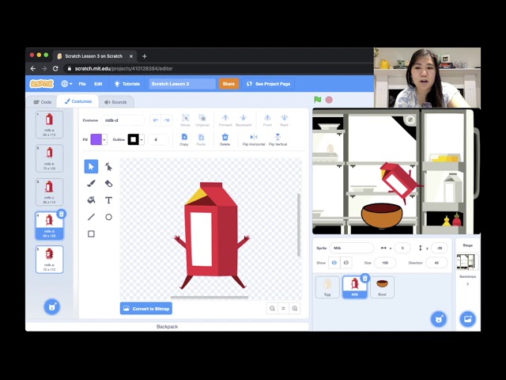Delete the milk-d costume thumbnail
506x380 pixels.
62,214
